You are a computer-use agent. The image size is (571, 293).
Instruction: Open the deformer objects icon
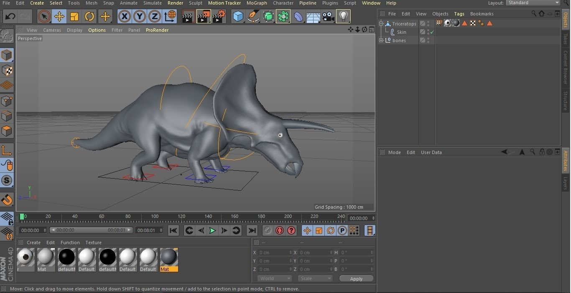(x=298, y=17)
